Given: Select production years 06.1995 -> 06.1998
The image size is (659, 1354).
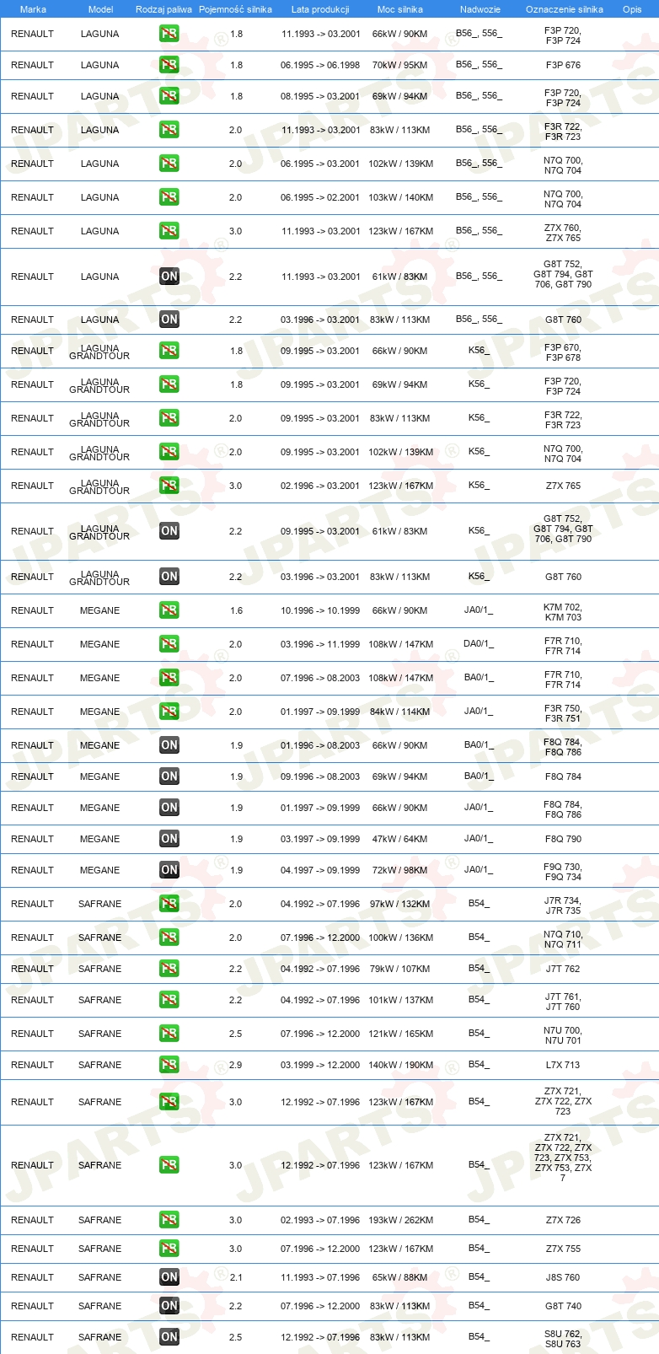Looking at the screenshot, I should pyautogui.click(x=320, y=65).
